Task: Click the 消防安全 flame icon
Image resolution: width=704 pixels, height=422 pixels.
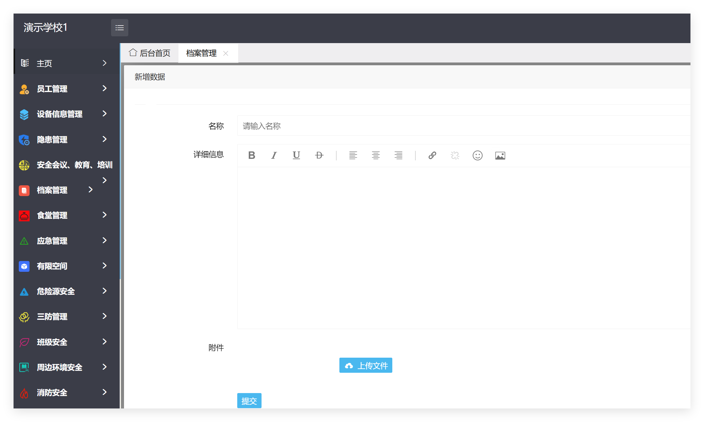Action: click(x=24, y=393)
